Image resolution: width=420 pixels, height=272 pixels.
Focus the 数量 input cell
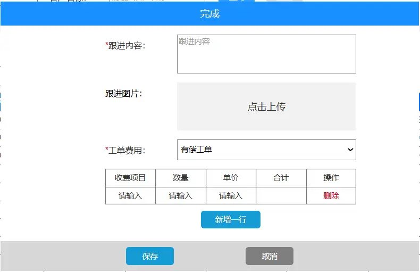(x=180, y=195)
